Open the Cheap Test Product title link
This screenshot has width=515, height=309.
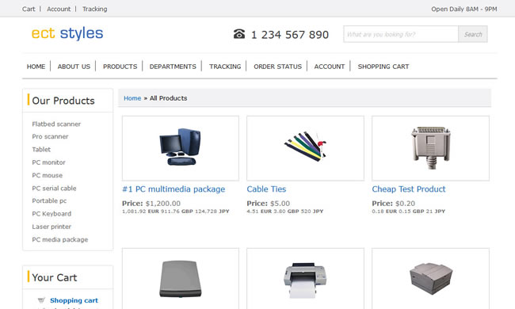pyautogui.click(x=409, y=189)
